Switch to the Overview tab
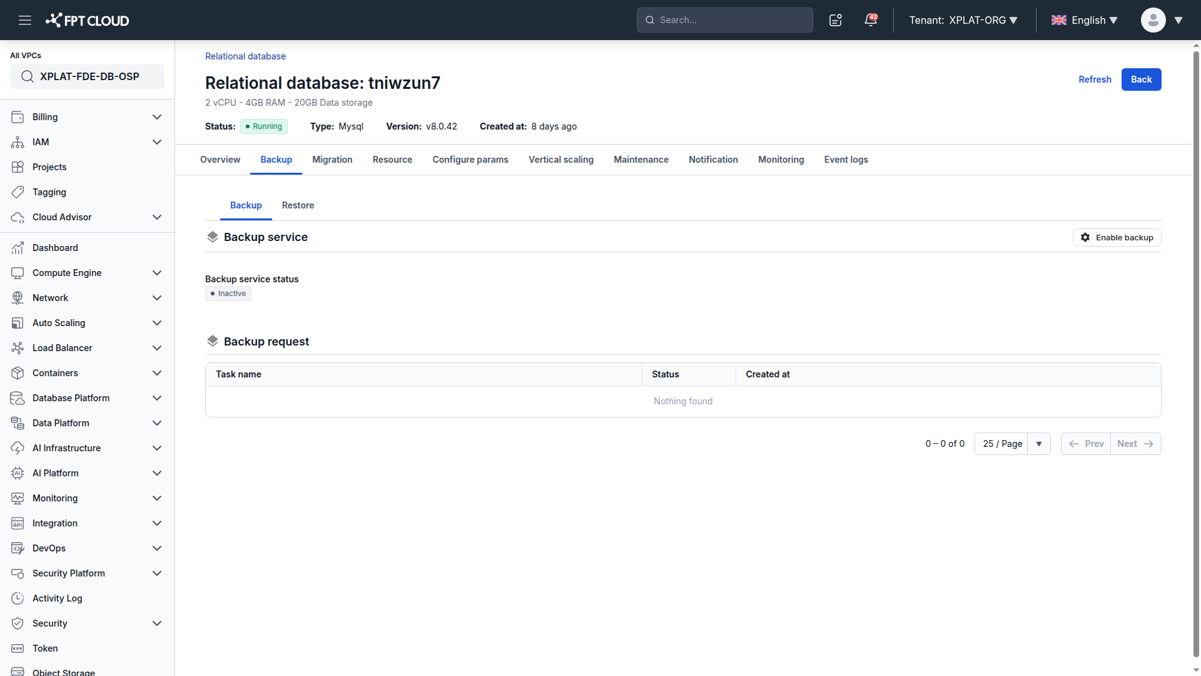Screen dimensions: 1201x676 click(220, 160)
